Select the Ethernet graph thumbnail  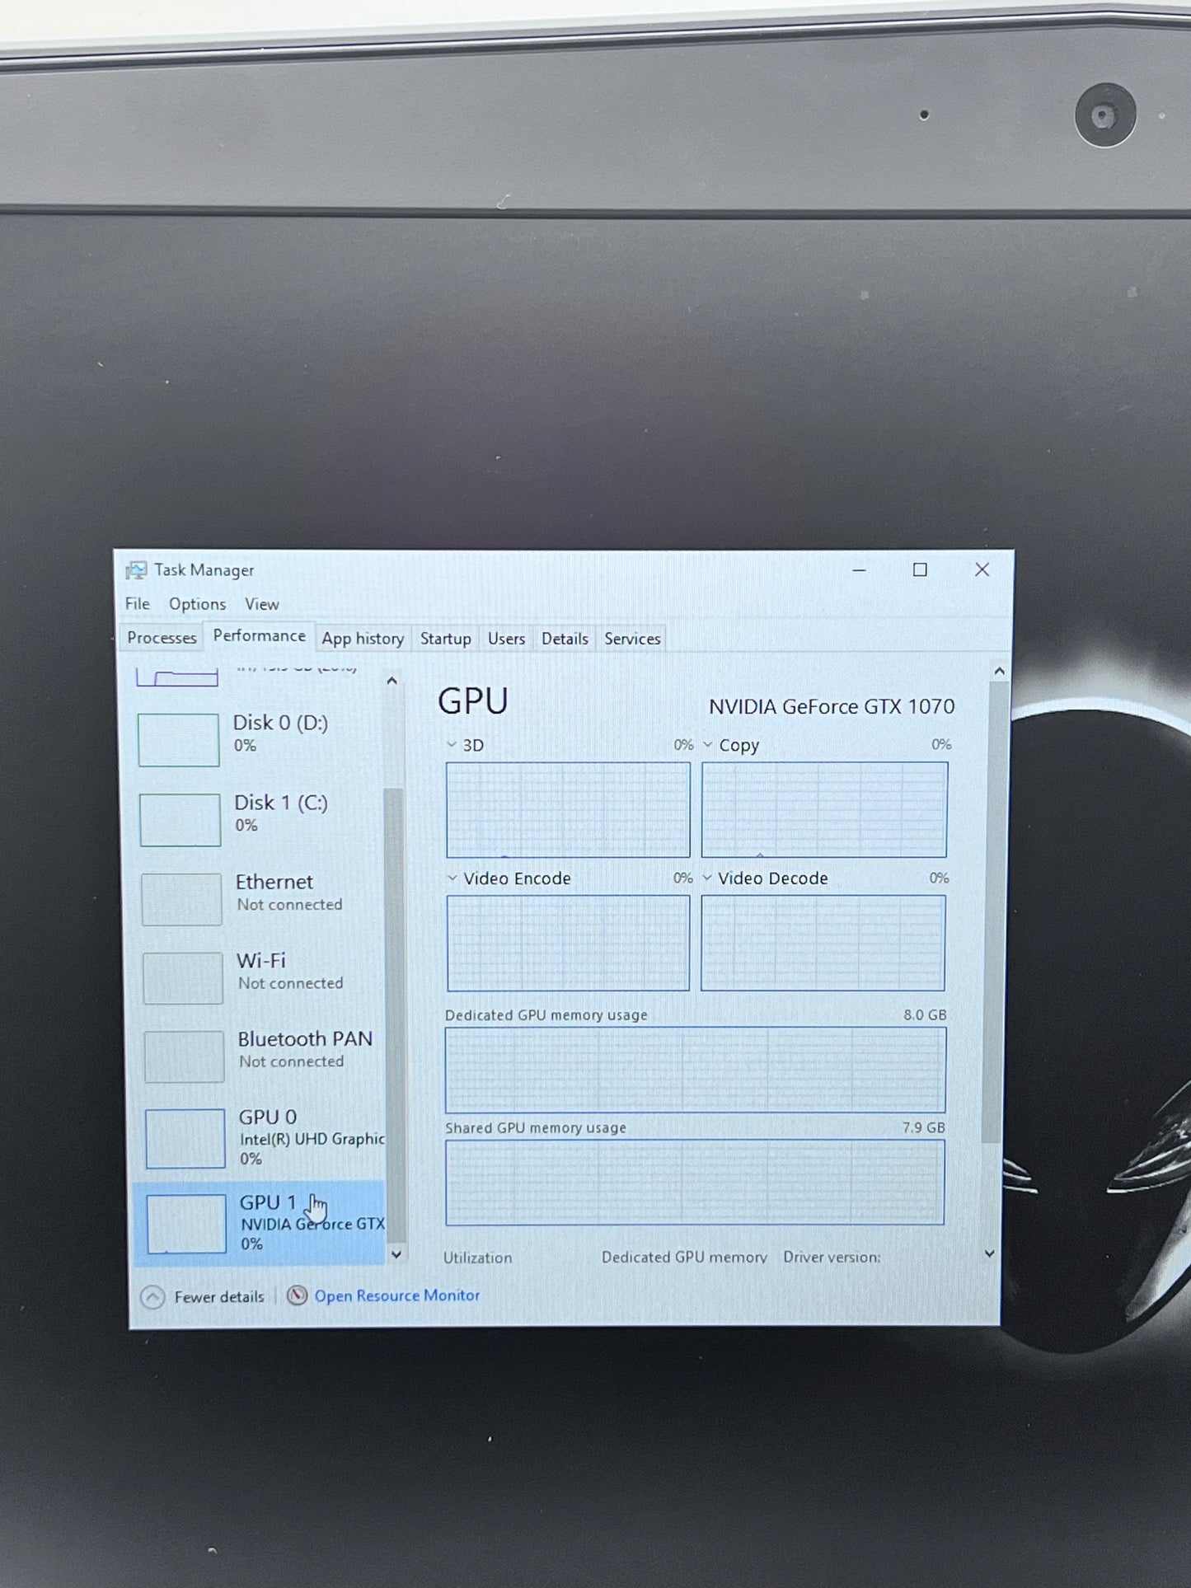182,900
